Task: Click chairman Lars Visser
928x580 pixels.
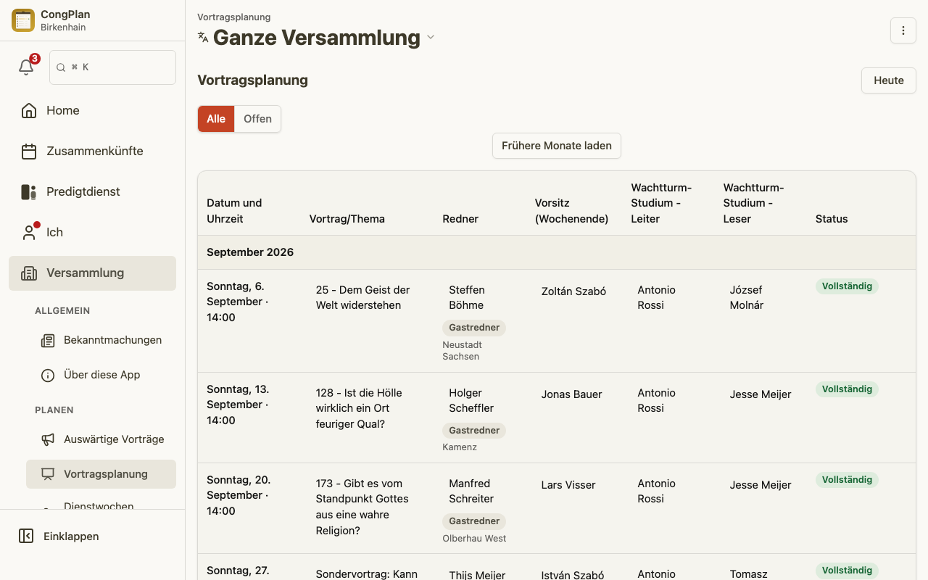Action: coord(568,485)
